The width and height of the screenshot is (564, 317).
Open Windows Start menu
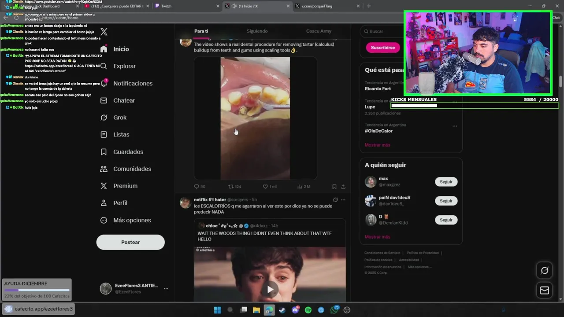(x=217, y=310)
